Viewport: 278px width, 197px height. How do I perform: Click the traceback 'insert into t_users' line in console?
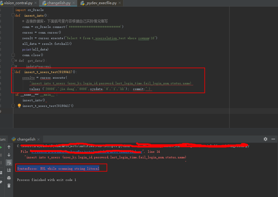(x=105, y=157)
